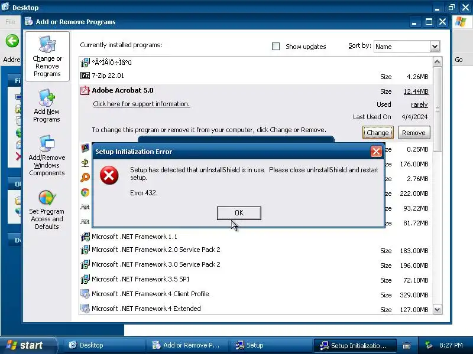The image size is (473, 354).
Task: Switch to Setup taskbar button
Action: [270, 345]
